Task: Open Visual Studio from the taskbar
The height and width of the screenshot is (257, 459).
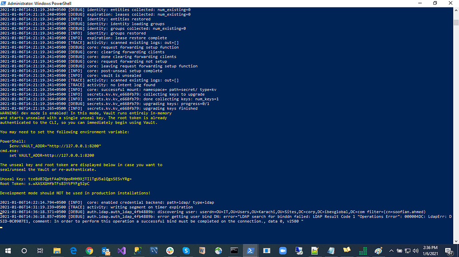Action: coord(122,250)
